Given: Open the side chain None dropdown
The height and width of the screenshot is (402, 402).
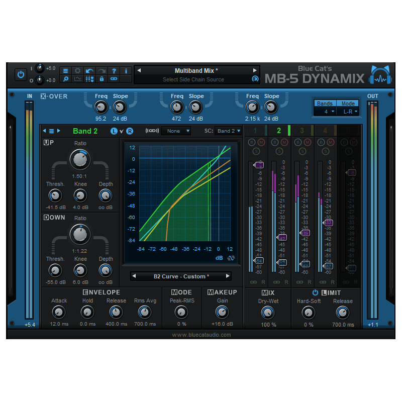Looking at the screenshot, I should tap(176, 131).
